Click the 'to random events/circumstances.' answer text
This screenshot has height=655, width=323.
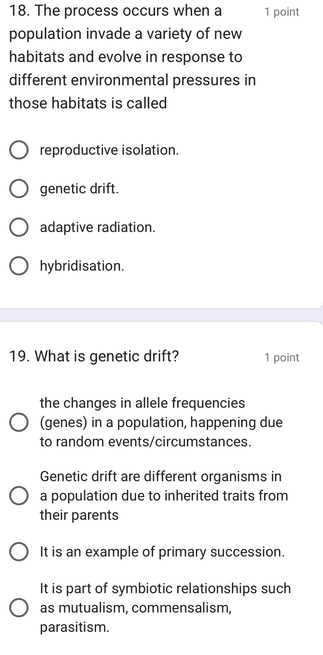145,442
